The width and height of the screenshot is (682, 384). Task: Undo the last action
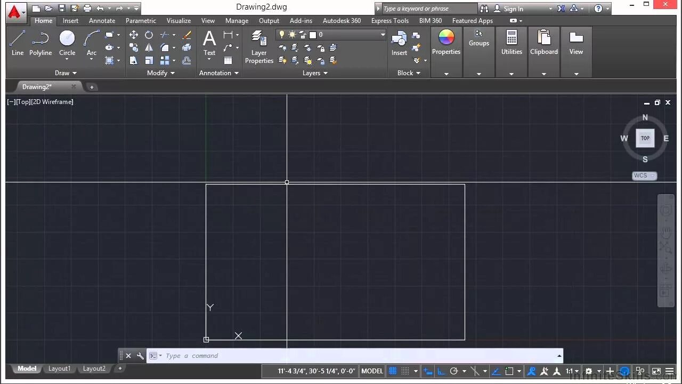pos(100,9)
